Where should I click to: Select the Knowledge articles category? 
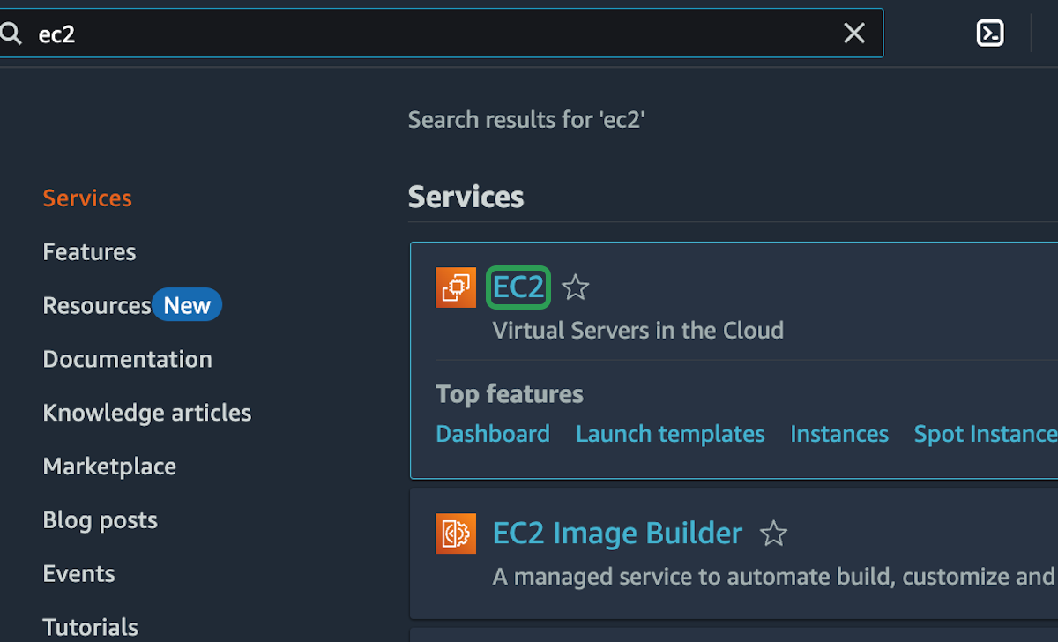pyautogui.click(x=147, y=413)
